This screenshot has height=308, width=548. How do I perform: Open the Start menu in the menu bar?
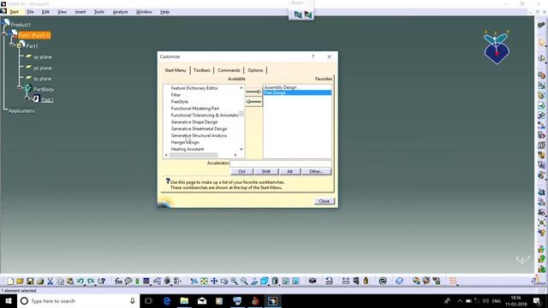[x=14, y=12]
